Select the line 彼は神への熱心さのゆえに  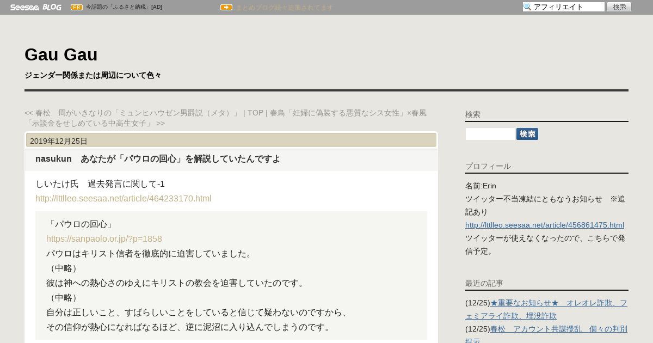(x=177, y=283)
